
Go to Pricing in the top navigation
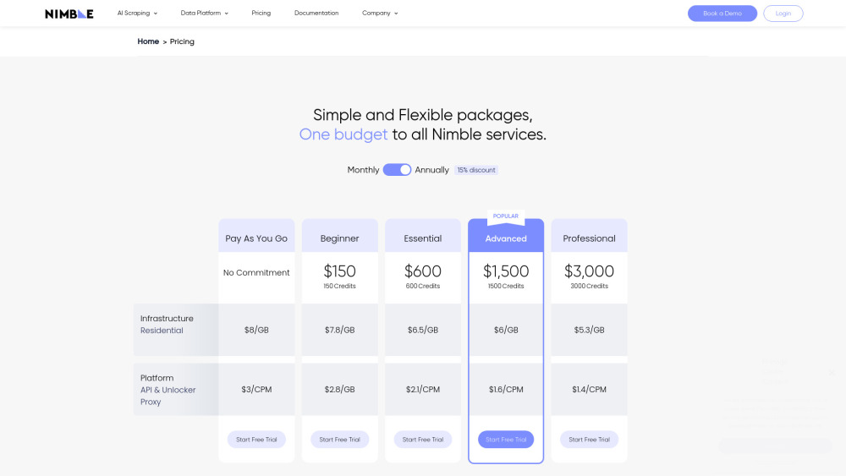(261, 14)
